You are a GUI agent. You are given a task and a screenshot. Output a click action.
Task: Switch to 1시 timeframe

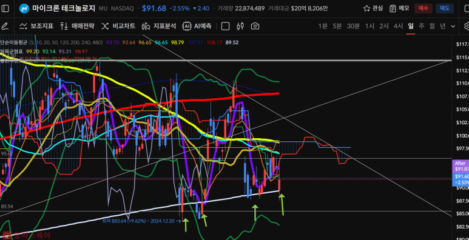[x=369, y=26]
